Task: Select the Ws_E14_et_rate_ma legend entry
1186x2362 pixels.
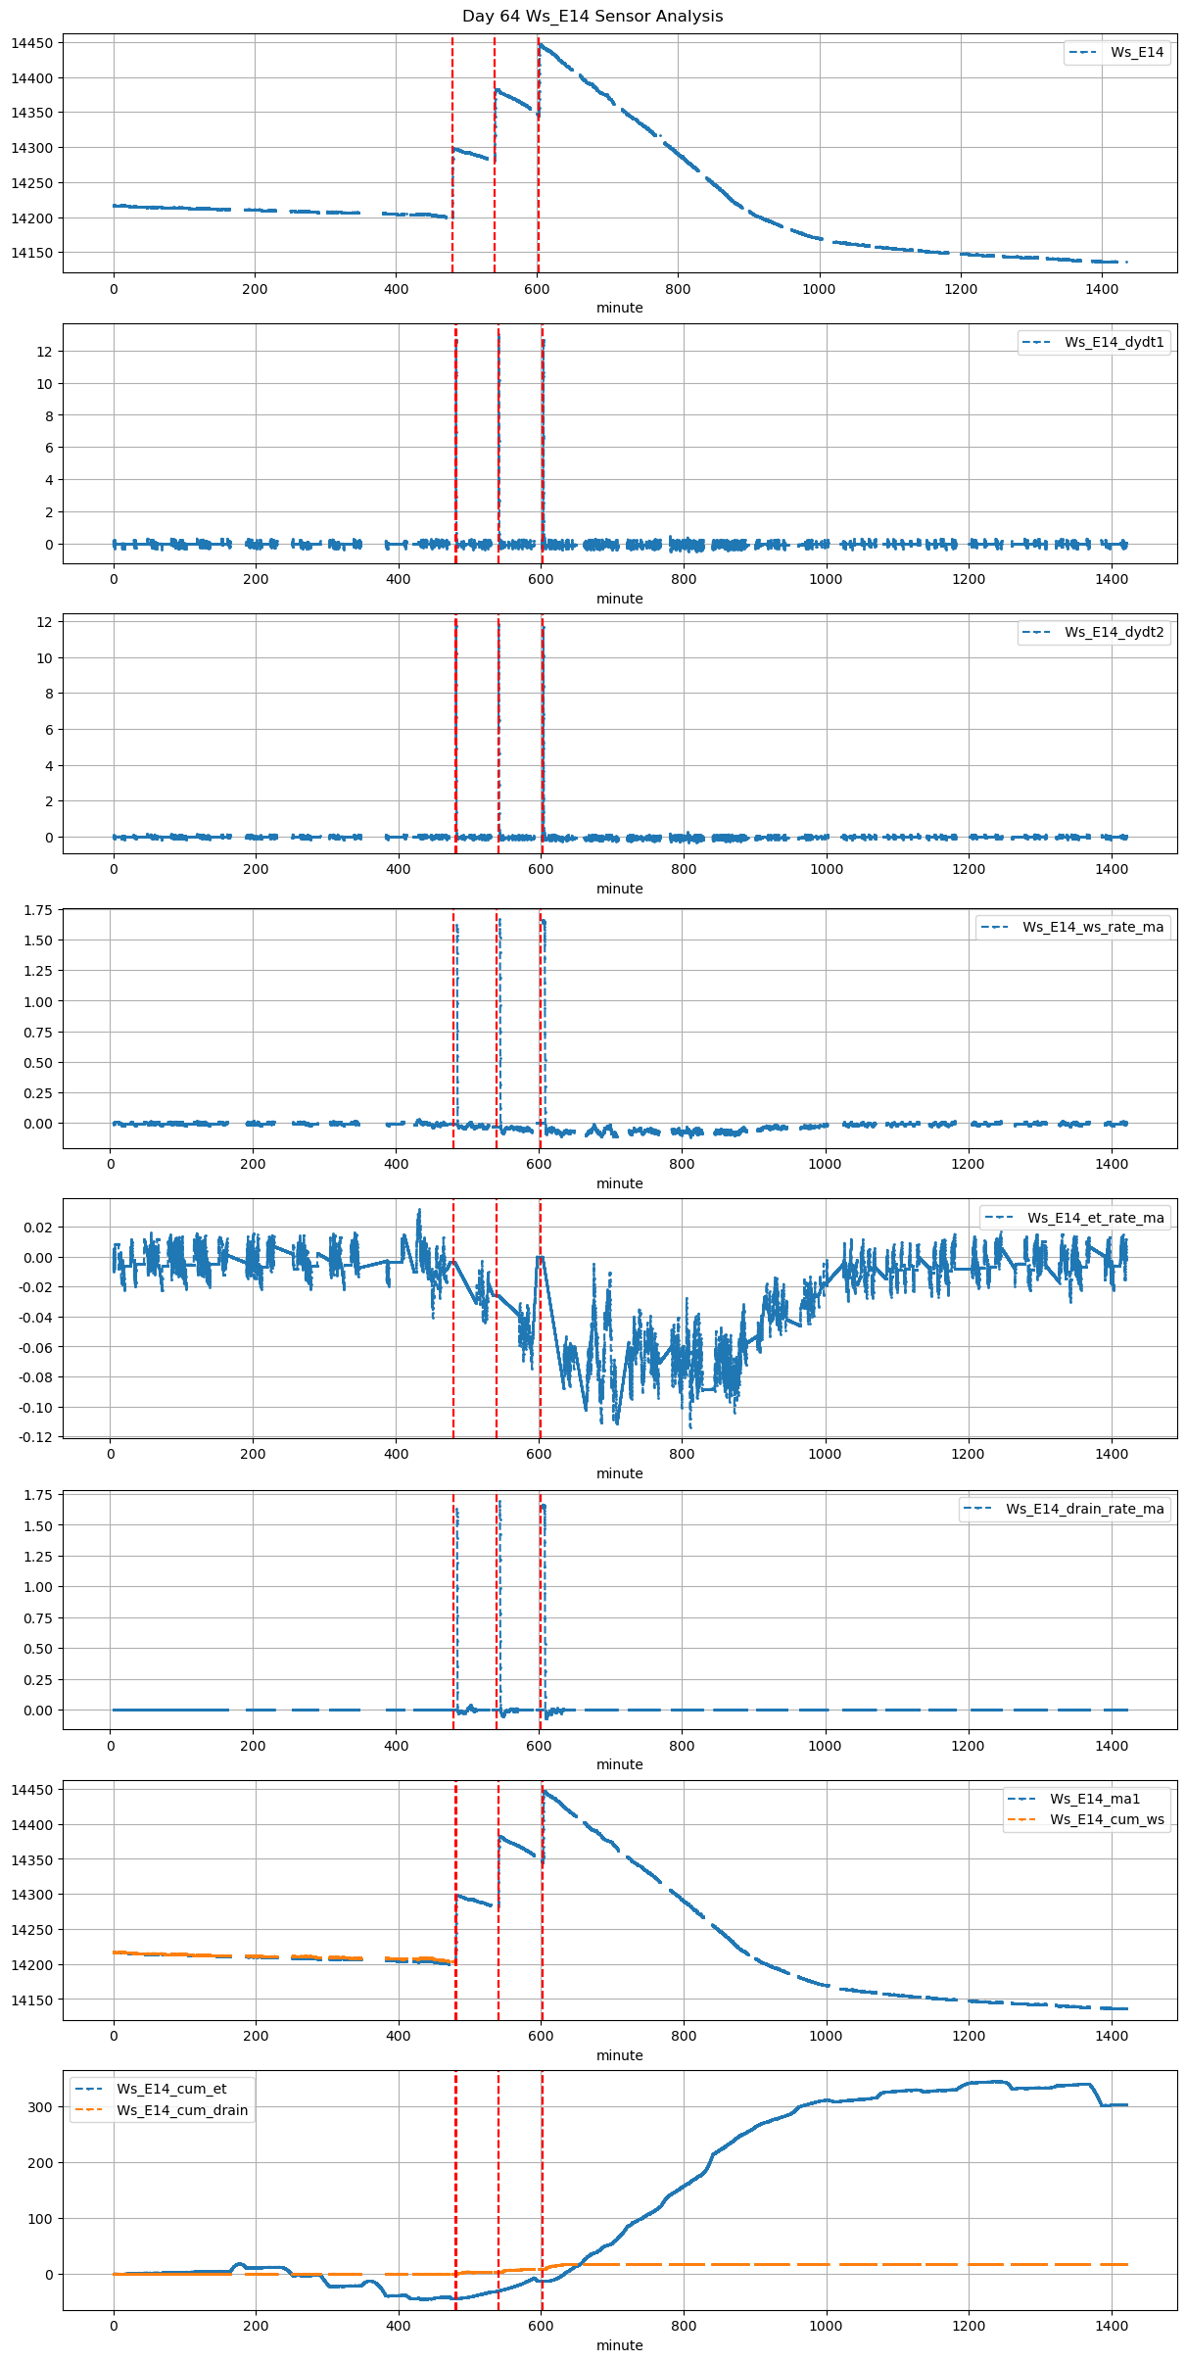Action: 1095,1219
